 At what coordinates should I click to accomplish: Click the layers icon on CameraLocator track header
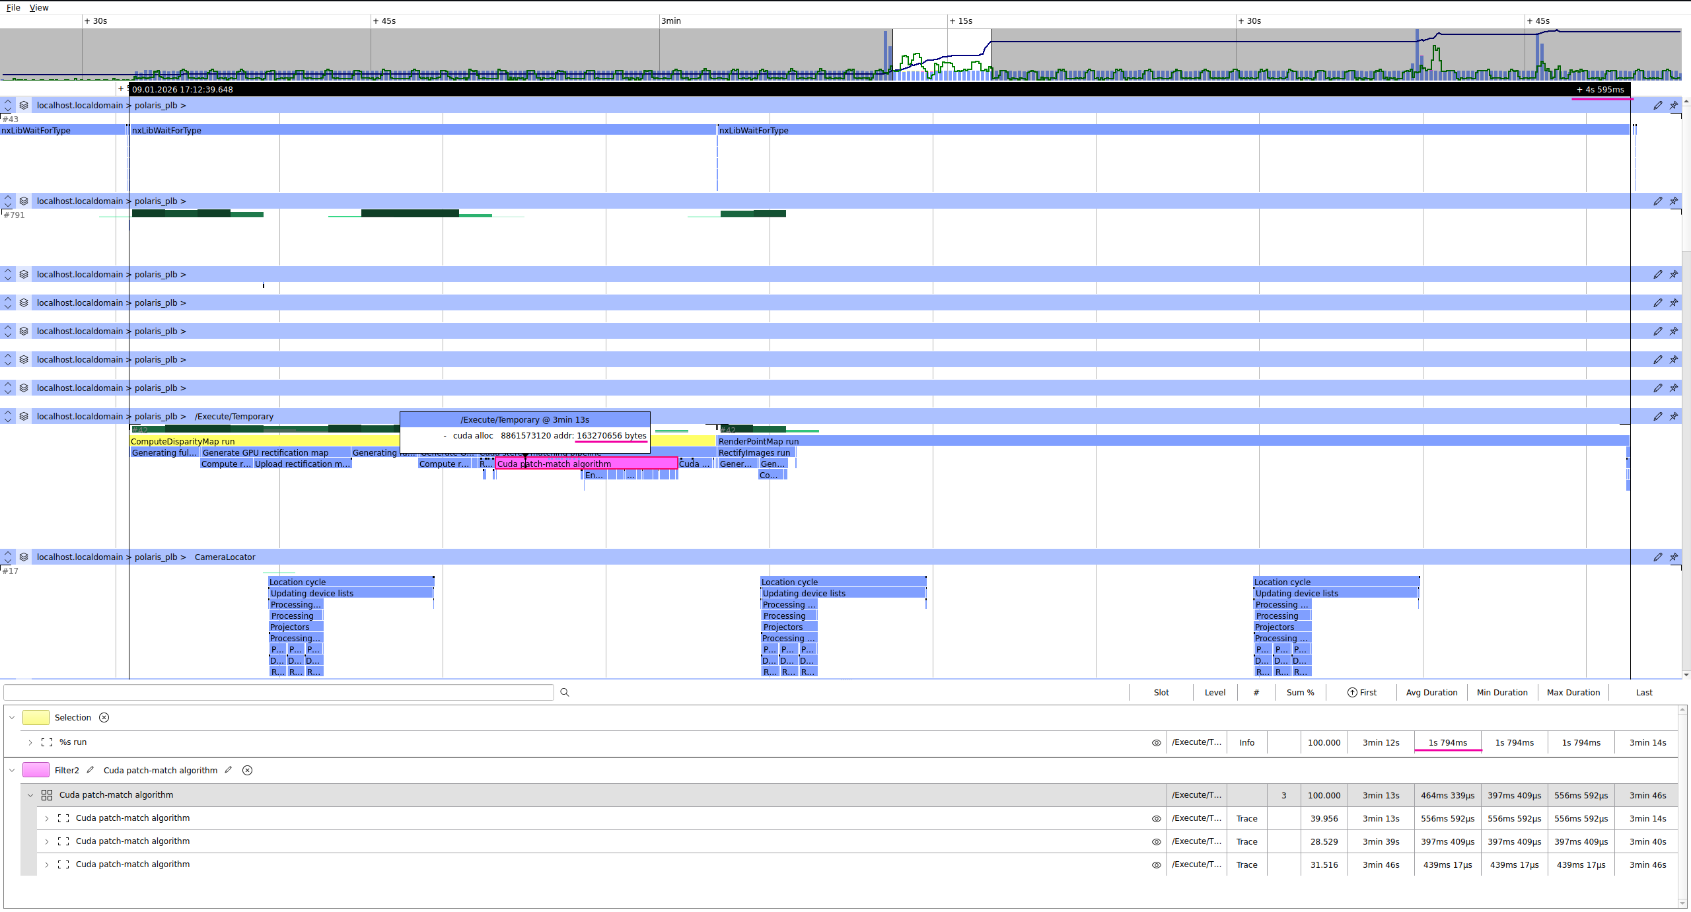click(x=24, y=557)
